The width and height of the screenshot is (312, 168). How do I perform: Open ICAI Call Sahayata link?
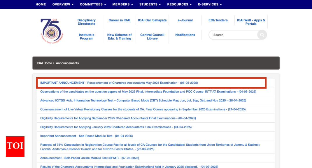[x=152, y=20]
